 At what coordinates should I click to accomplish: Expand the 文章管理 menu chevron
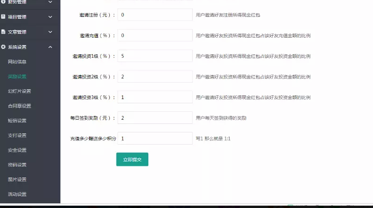click(x=50, y=32)
